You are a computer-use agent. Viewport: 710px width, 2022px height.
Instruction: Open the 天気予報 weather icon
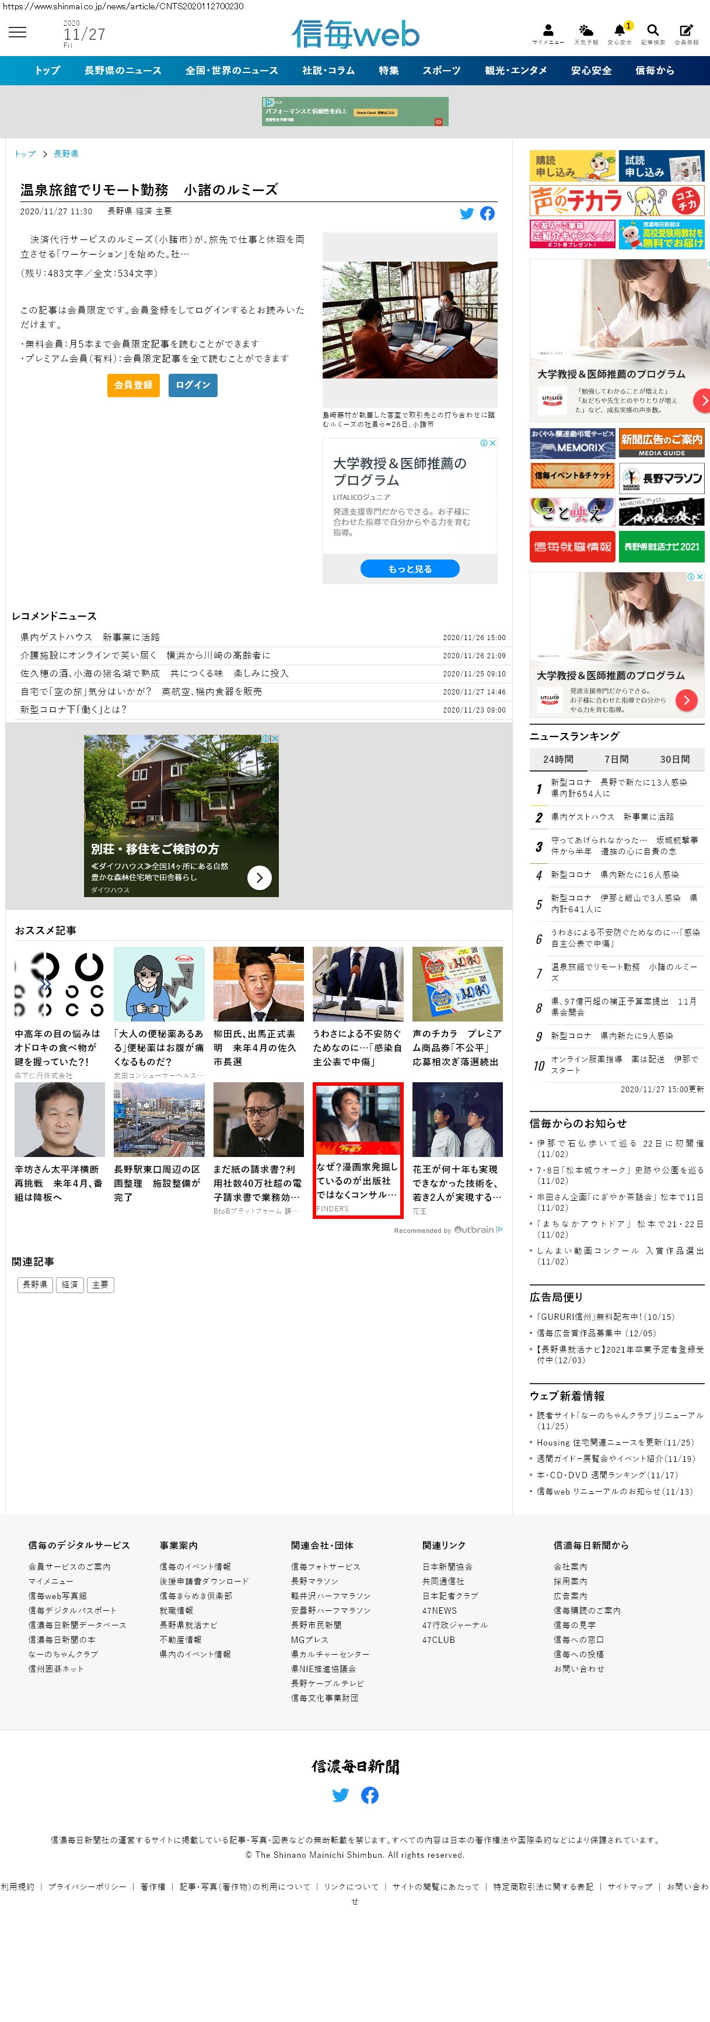coord(585,30)
